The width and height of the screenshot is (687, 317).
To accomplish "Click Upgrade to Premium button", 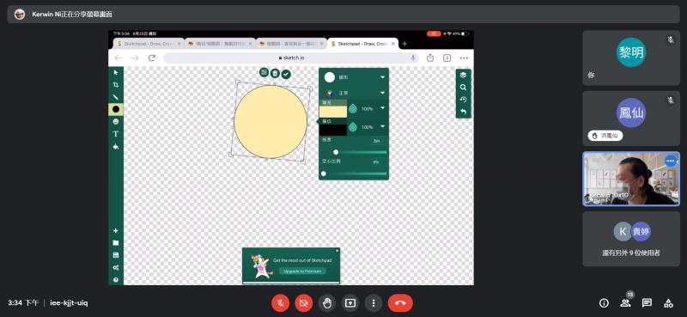I will click(x=302, y=271).
